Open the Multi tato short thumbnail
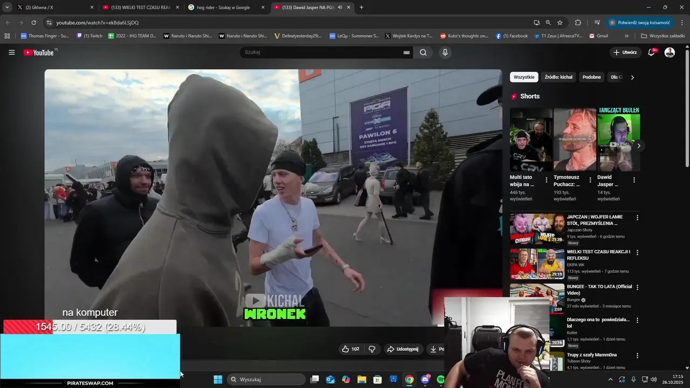 tap(531, 139)
